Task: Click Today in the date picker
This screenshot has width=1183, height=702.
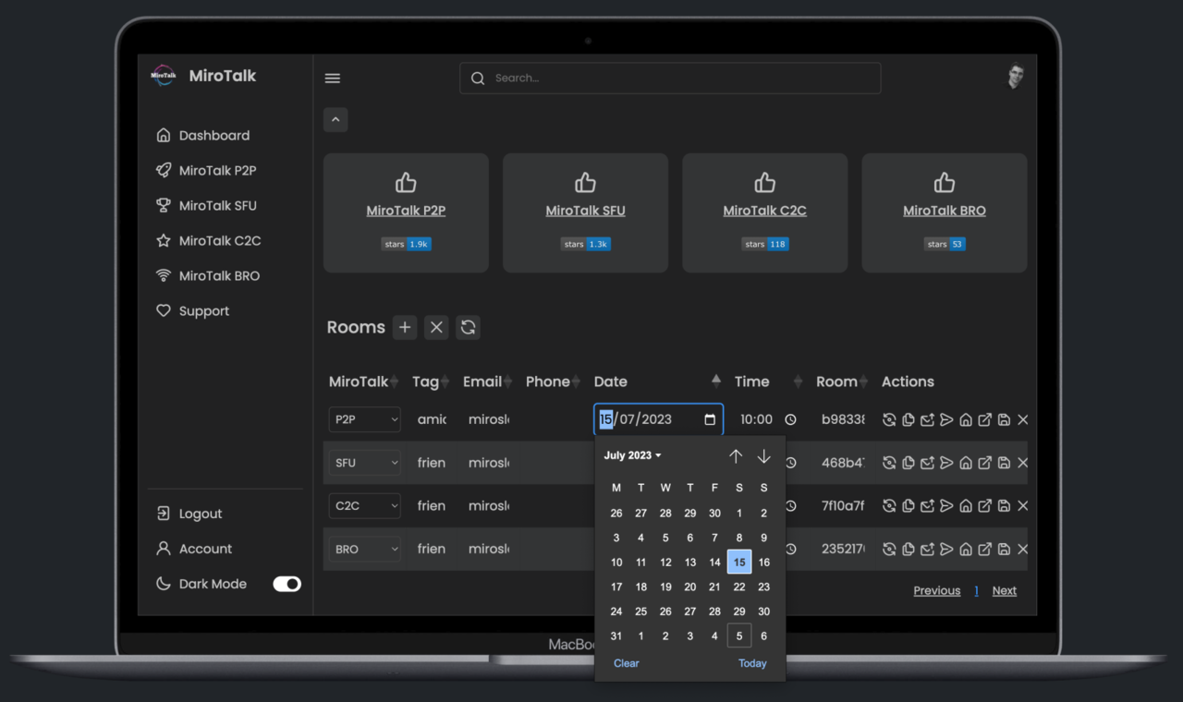Action: pyautogui.click(x=752, y=663)
